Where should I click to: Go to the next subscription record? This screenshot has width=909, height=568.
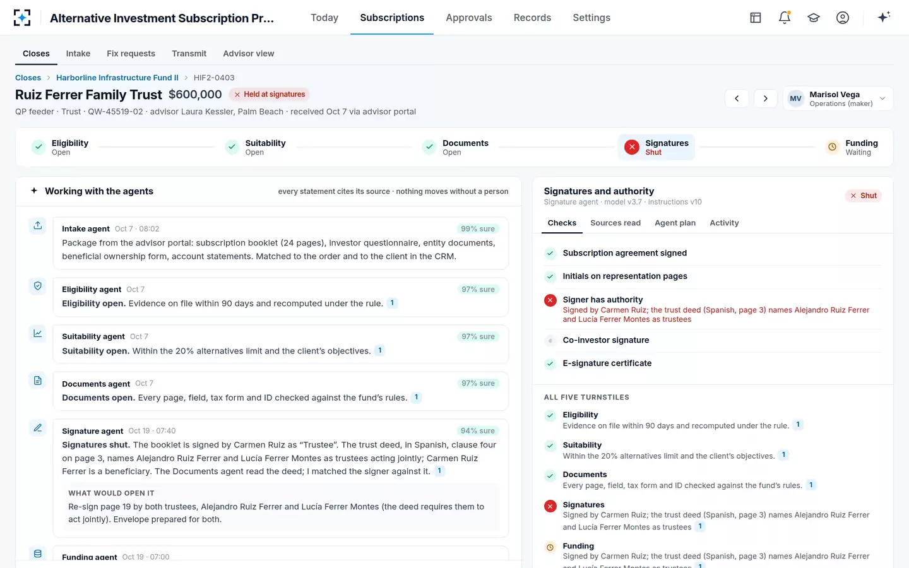point(766,98)
